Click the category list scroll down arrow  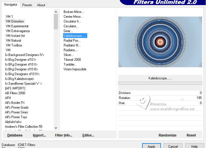click(x=56, y=128)
